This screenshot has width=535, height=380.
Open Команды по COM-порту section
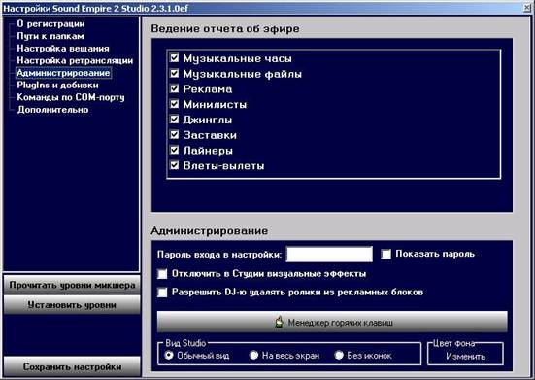coord(71,97)
